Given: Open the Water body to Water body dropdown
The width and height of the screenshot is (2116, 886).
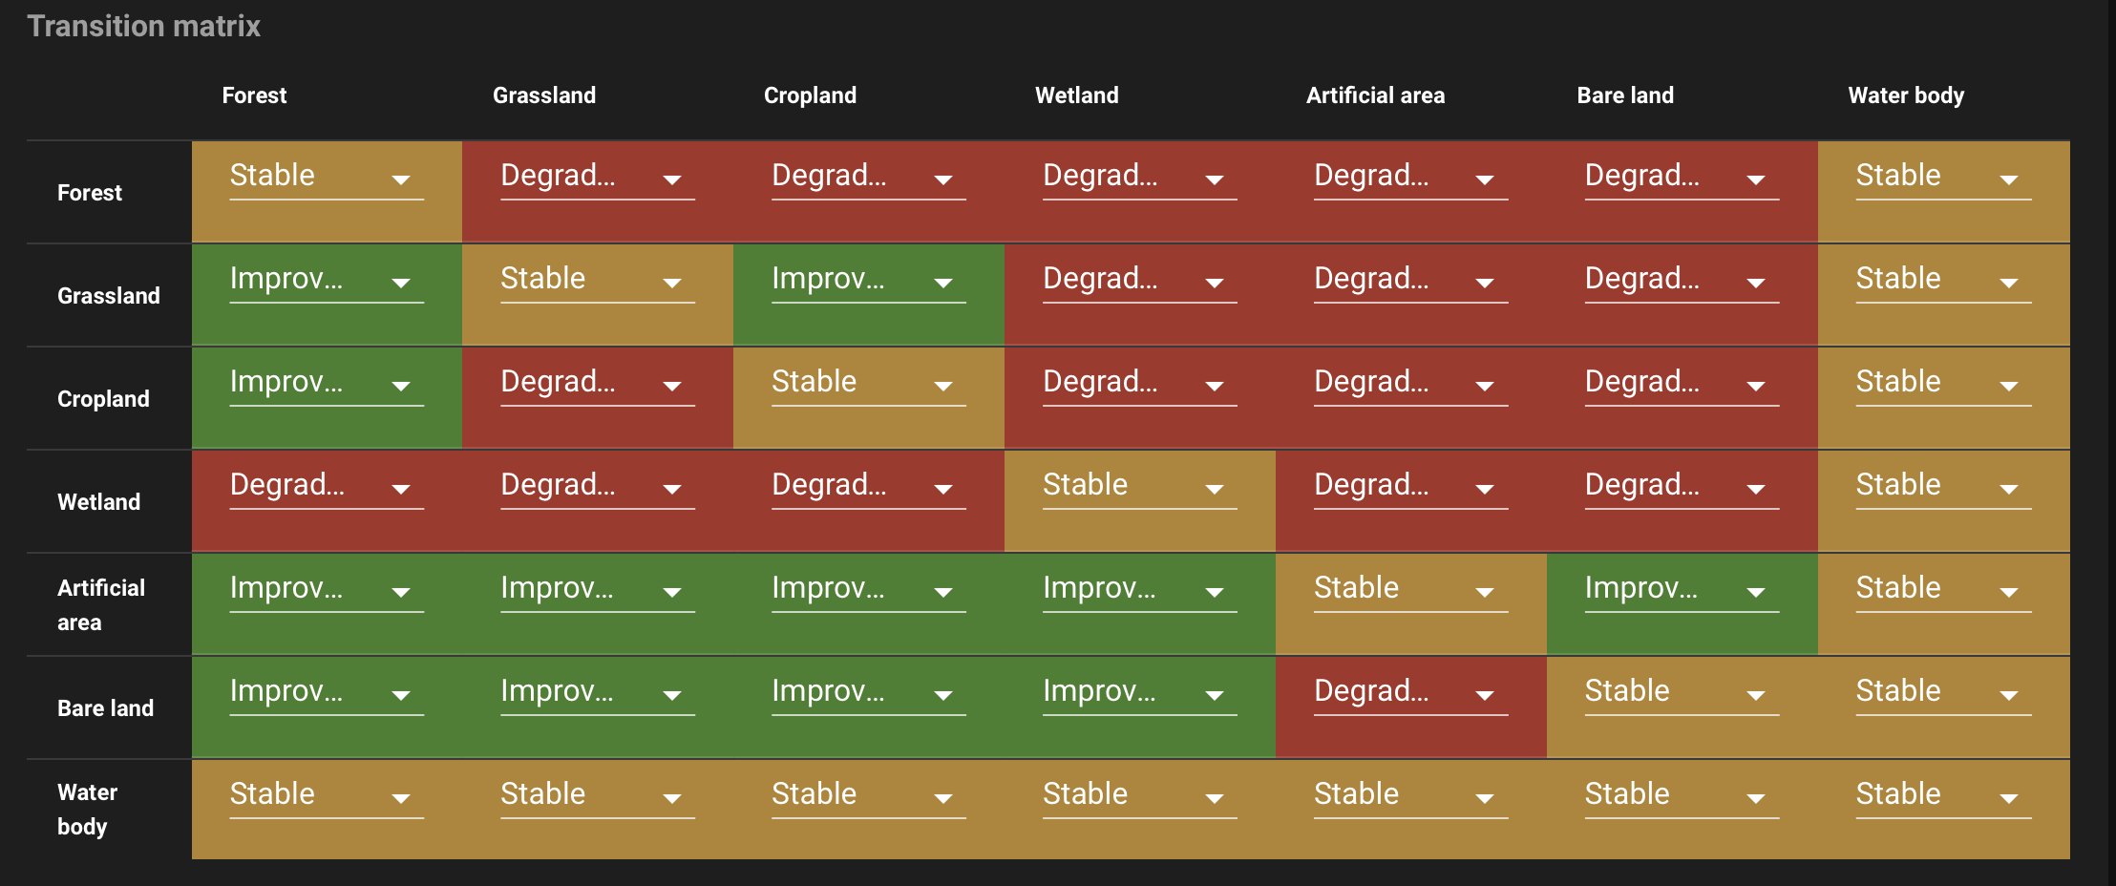Looking at the screenshot, I should 1943,795.
